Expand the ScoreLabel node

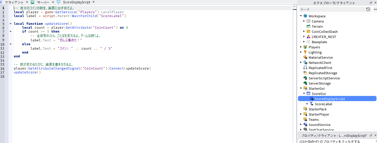pos(307,104)
